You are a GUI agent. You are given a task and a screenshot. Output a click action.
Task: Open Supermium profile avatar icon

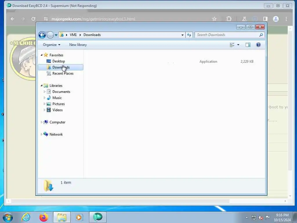coord(276,19)
